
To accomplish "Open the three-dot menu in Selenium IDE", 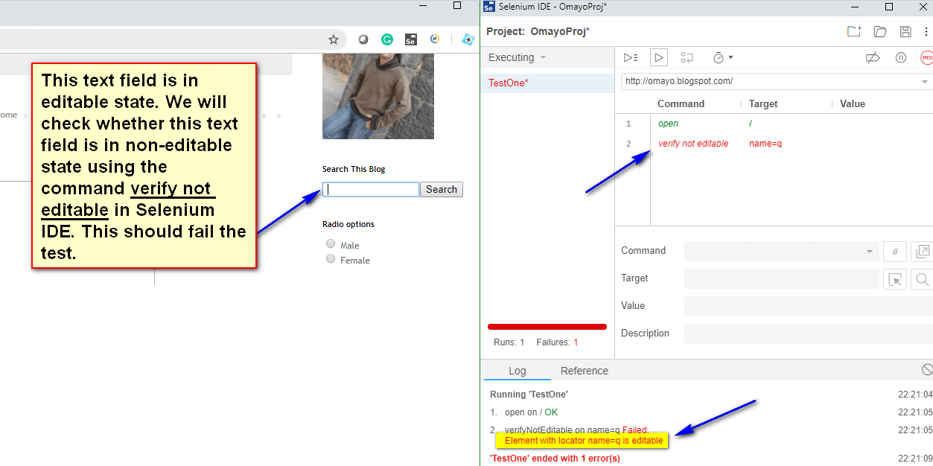I will click(926, 31).
